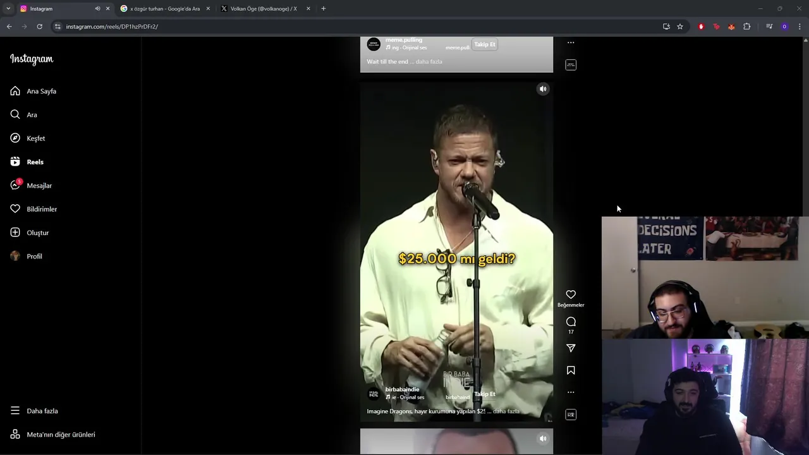Expand 'Wait till the end' caption

(429, 62)
